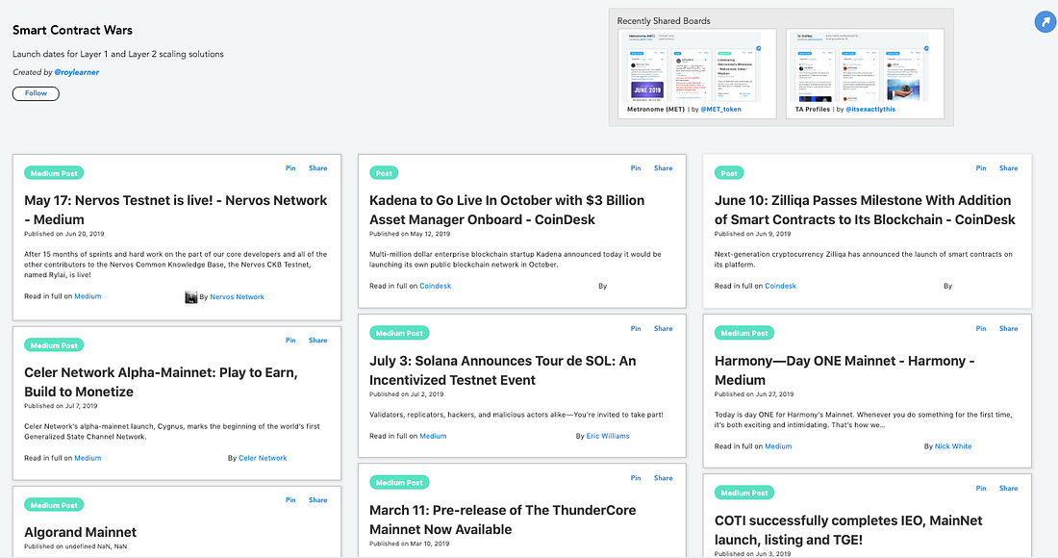This screenshot has height=558, width=1058.
Task: Pin the COTI completes IEO card
Action: 981,488
